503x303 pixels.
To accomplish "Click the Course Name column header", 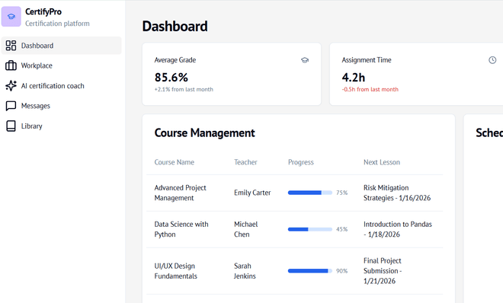I will [175, 162].
